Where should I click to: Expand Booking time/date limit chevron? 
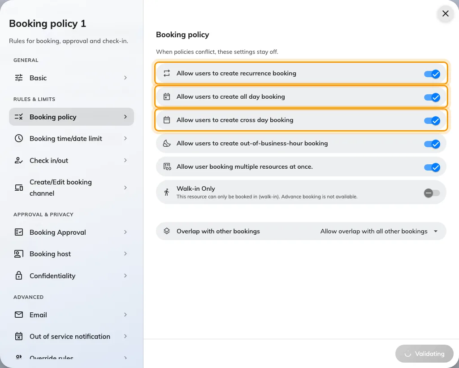coord(126,138)
